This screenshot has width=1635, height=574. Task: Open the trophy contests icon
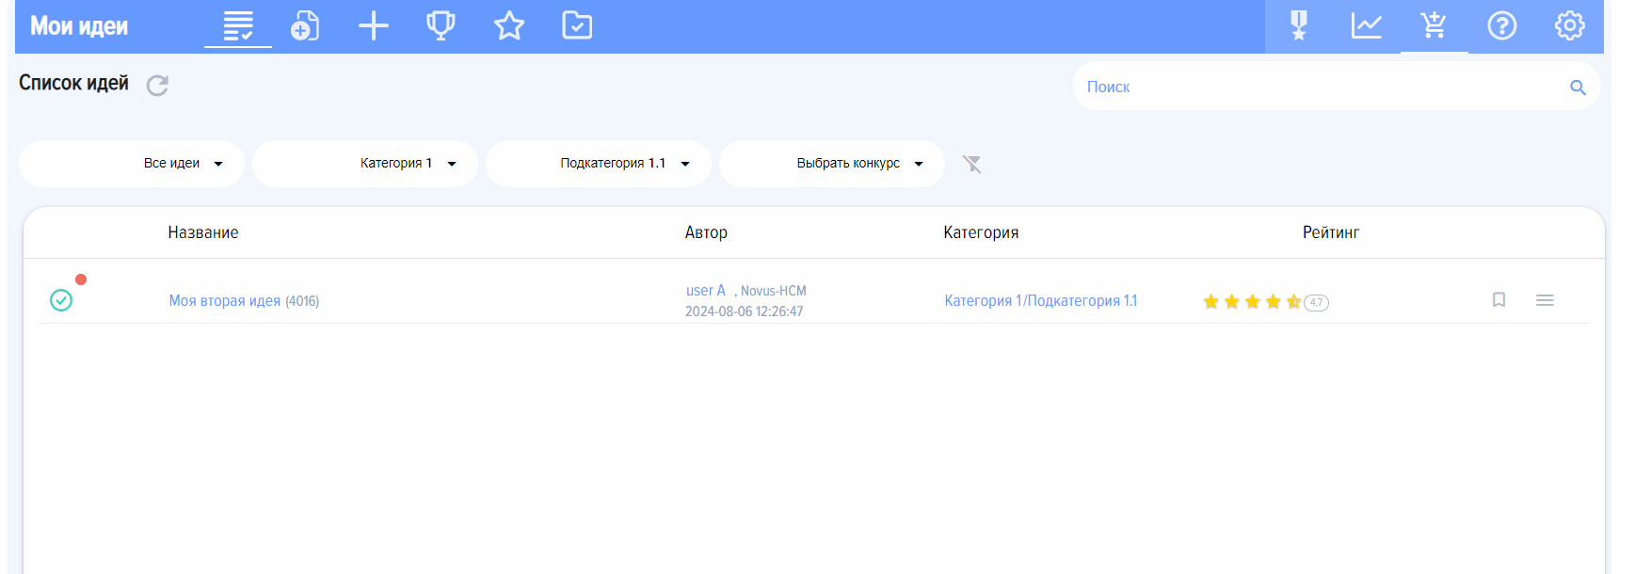pyautogui.click(x=441, y=25)
